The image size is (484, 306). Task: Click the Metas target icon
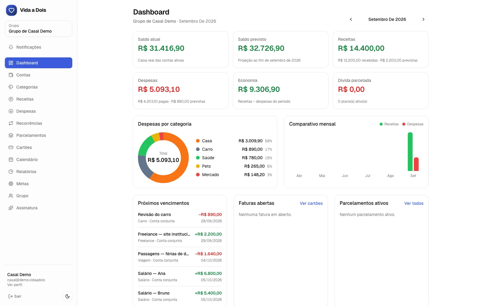pyautogui.click(x=11, y=184)
